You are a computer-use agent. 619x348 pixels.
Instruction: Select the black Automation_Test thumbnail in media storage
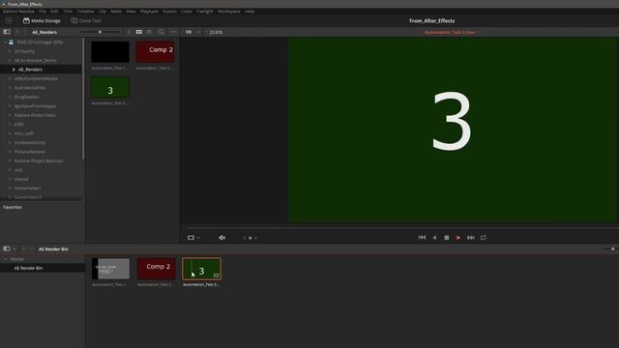[110, 51]
